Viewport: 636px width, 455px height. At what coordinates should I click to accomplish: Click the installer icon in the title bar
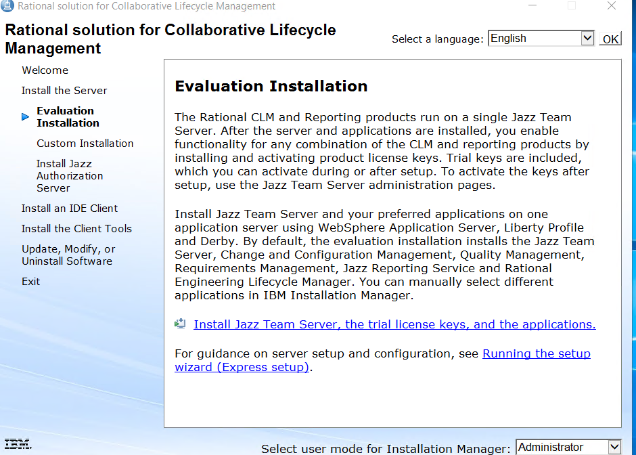pyautogui.click(x=8, y=6)
